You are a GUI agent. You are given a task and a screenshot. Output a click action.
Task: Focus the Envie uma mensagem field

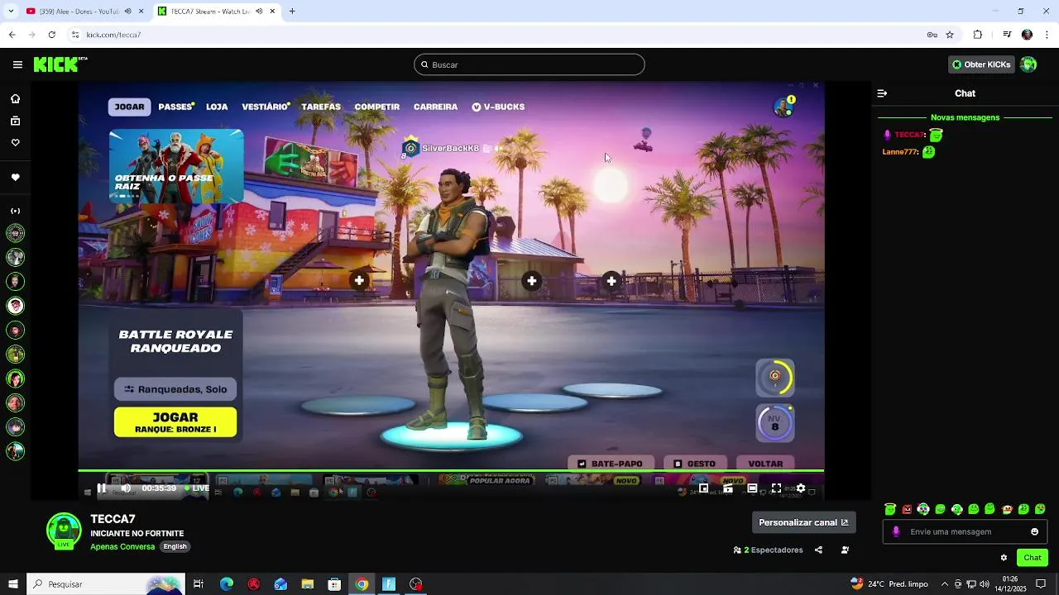[x=965, y=531]
